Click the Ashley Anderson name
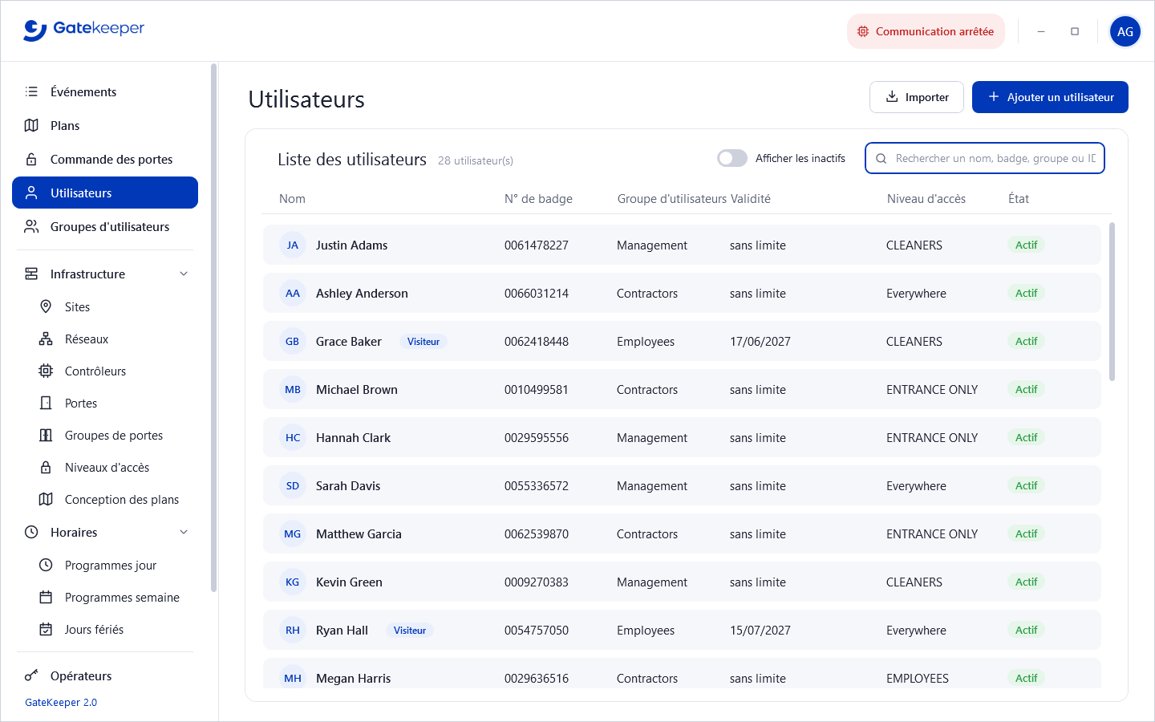This screenshot has height=722, width=1155. 362,294
